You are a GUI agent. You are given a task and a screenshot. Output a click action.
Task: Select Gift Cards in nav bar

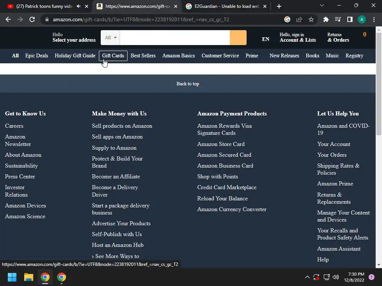tap(113, 56)
